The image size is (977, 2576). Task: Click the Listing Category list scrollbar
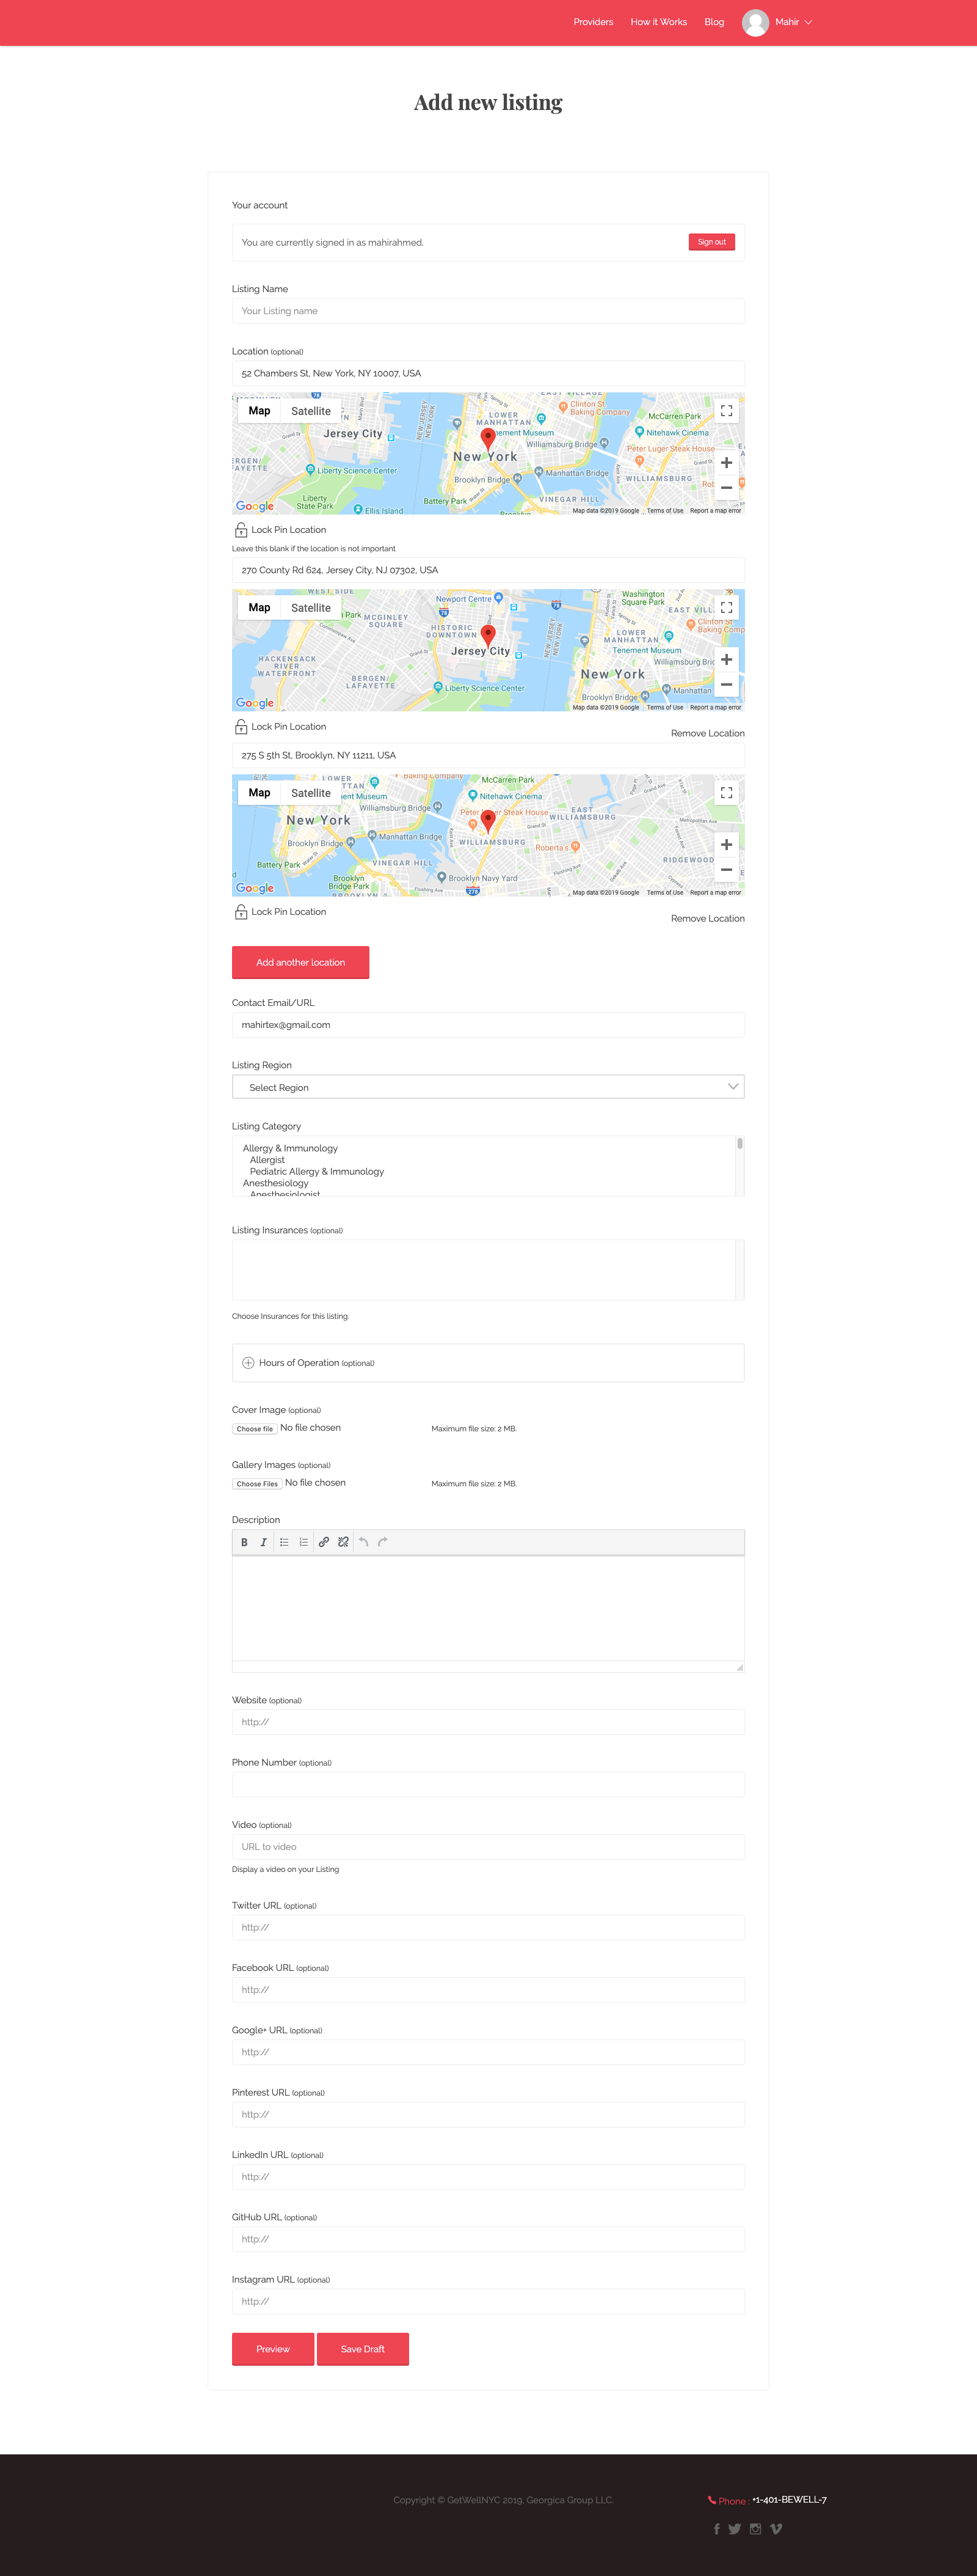coord(740,1166)
